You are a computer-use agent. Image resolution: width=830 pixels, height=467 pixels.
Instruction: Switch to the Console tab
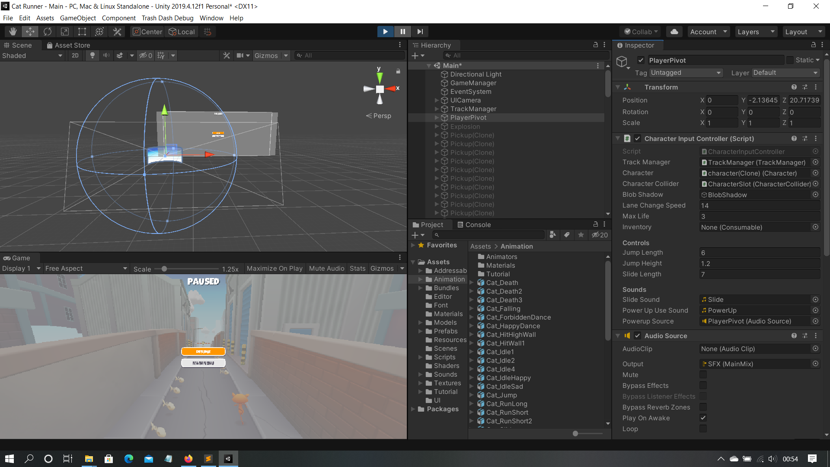(x=474, y=225)
